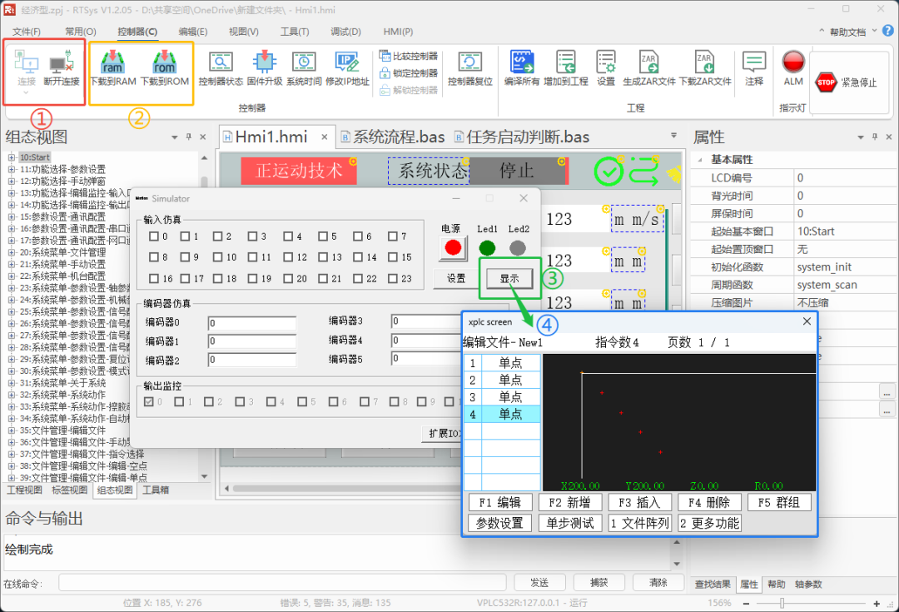Click the 生成ZAR文件 icon

pyautogui.click(x=648, y=71)
